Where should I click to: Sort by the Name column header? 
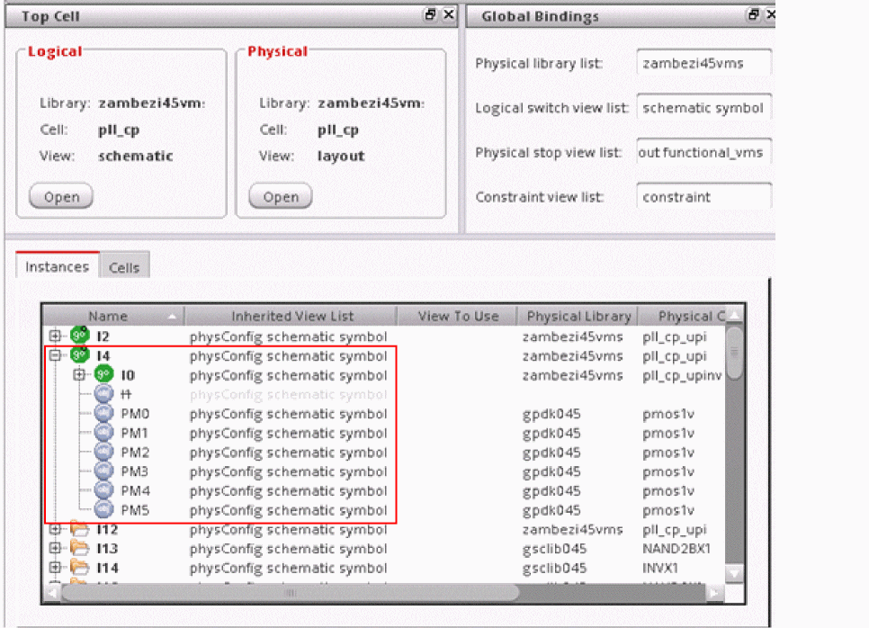tap(113, 316)
